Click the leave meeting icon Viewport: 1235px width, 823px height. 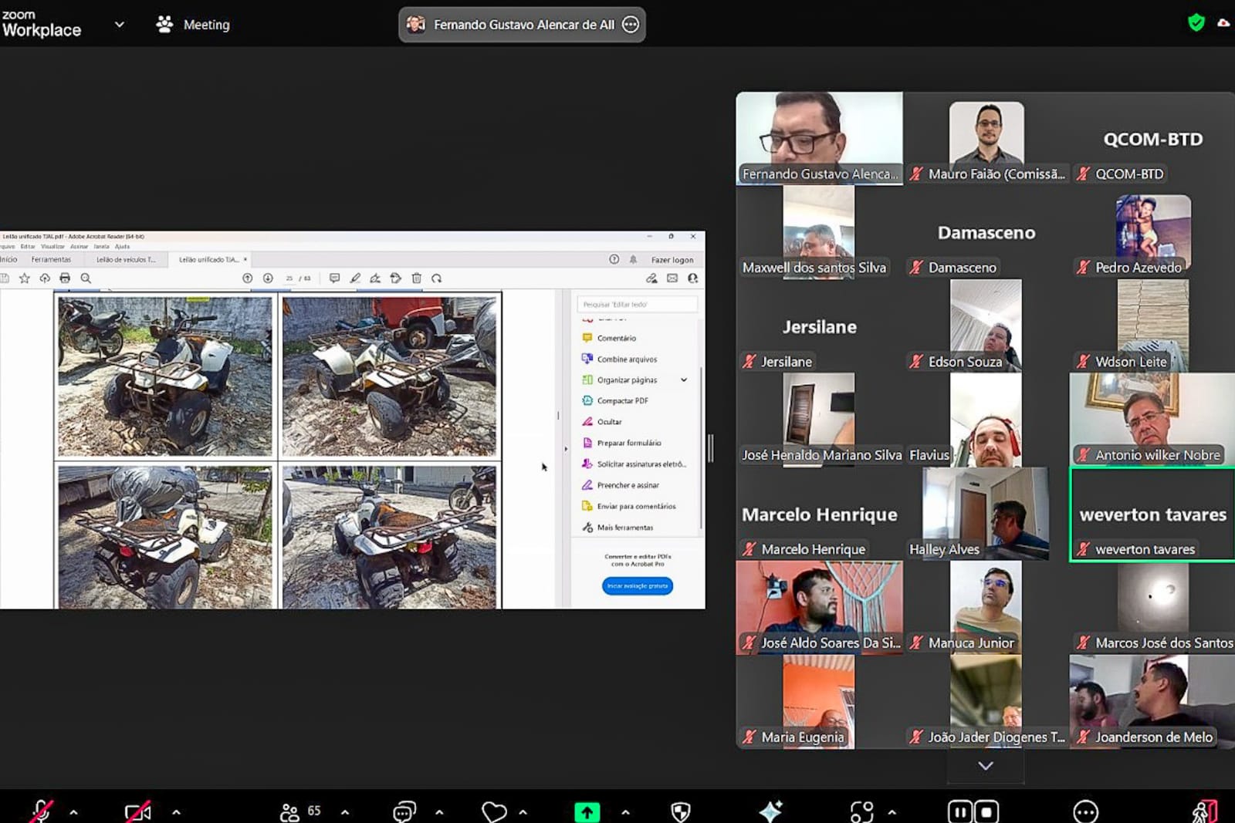pyautogui.click(x=1204, y=811)
